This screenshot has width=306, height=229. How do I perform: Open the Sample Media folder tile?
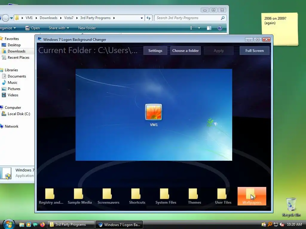click(79, 196)
